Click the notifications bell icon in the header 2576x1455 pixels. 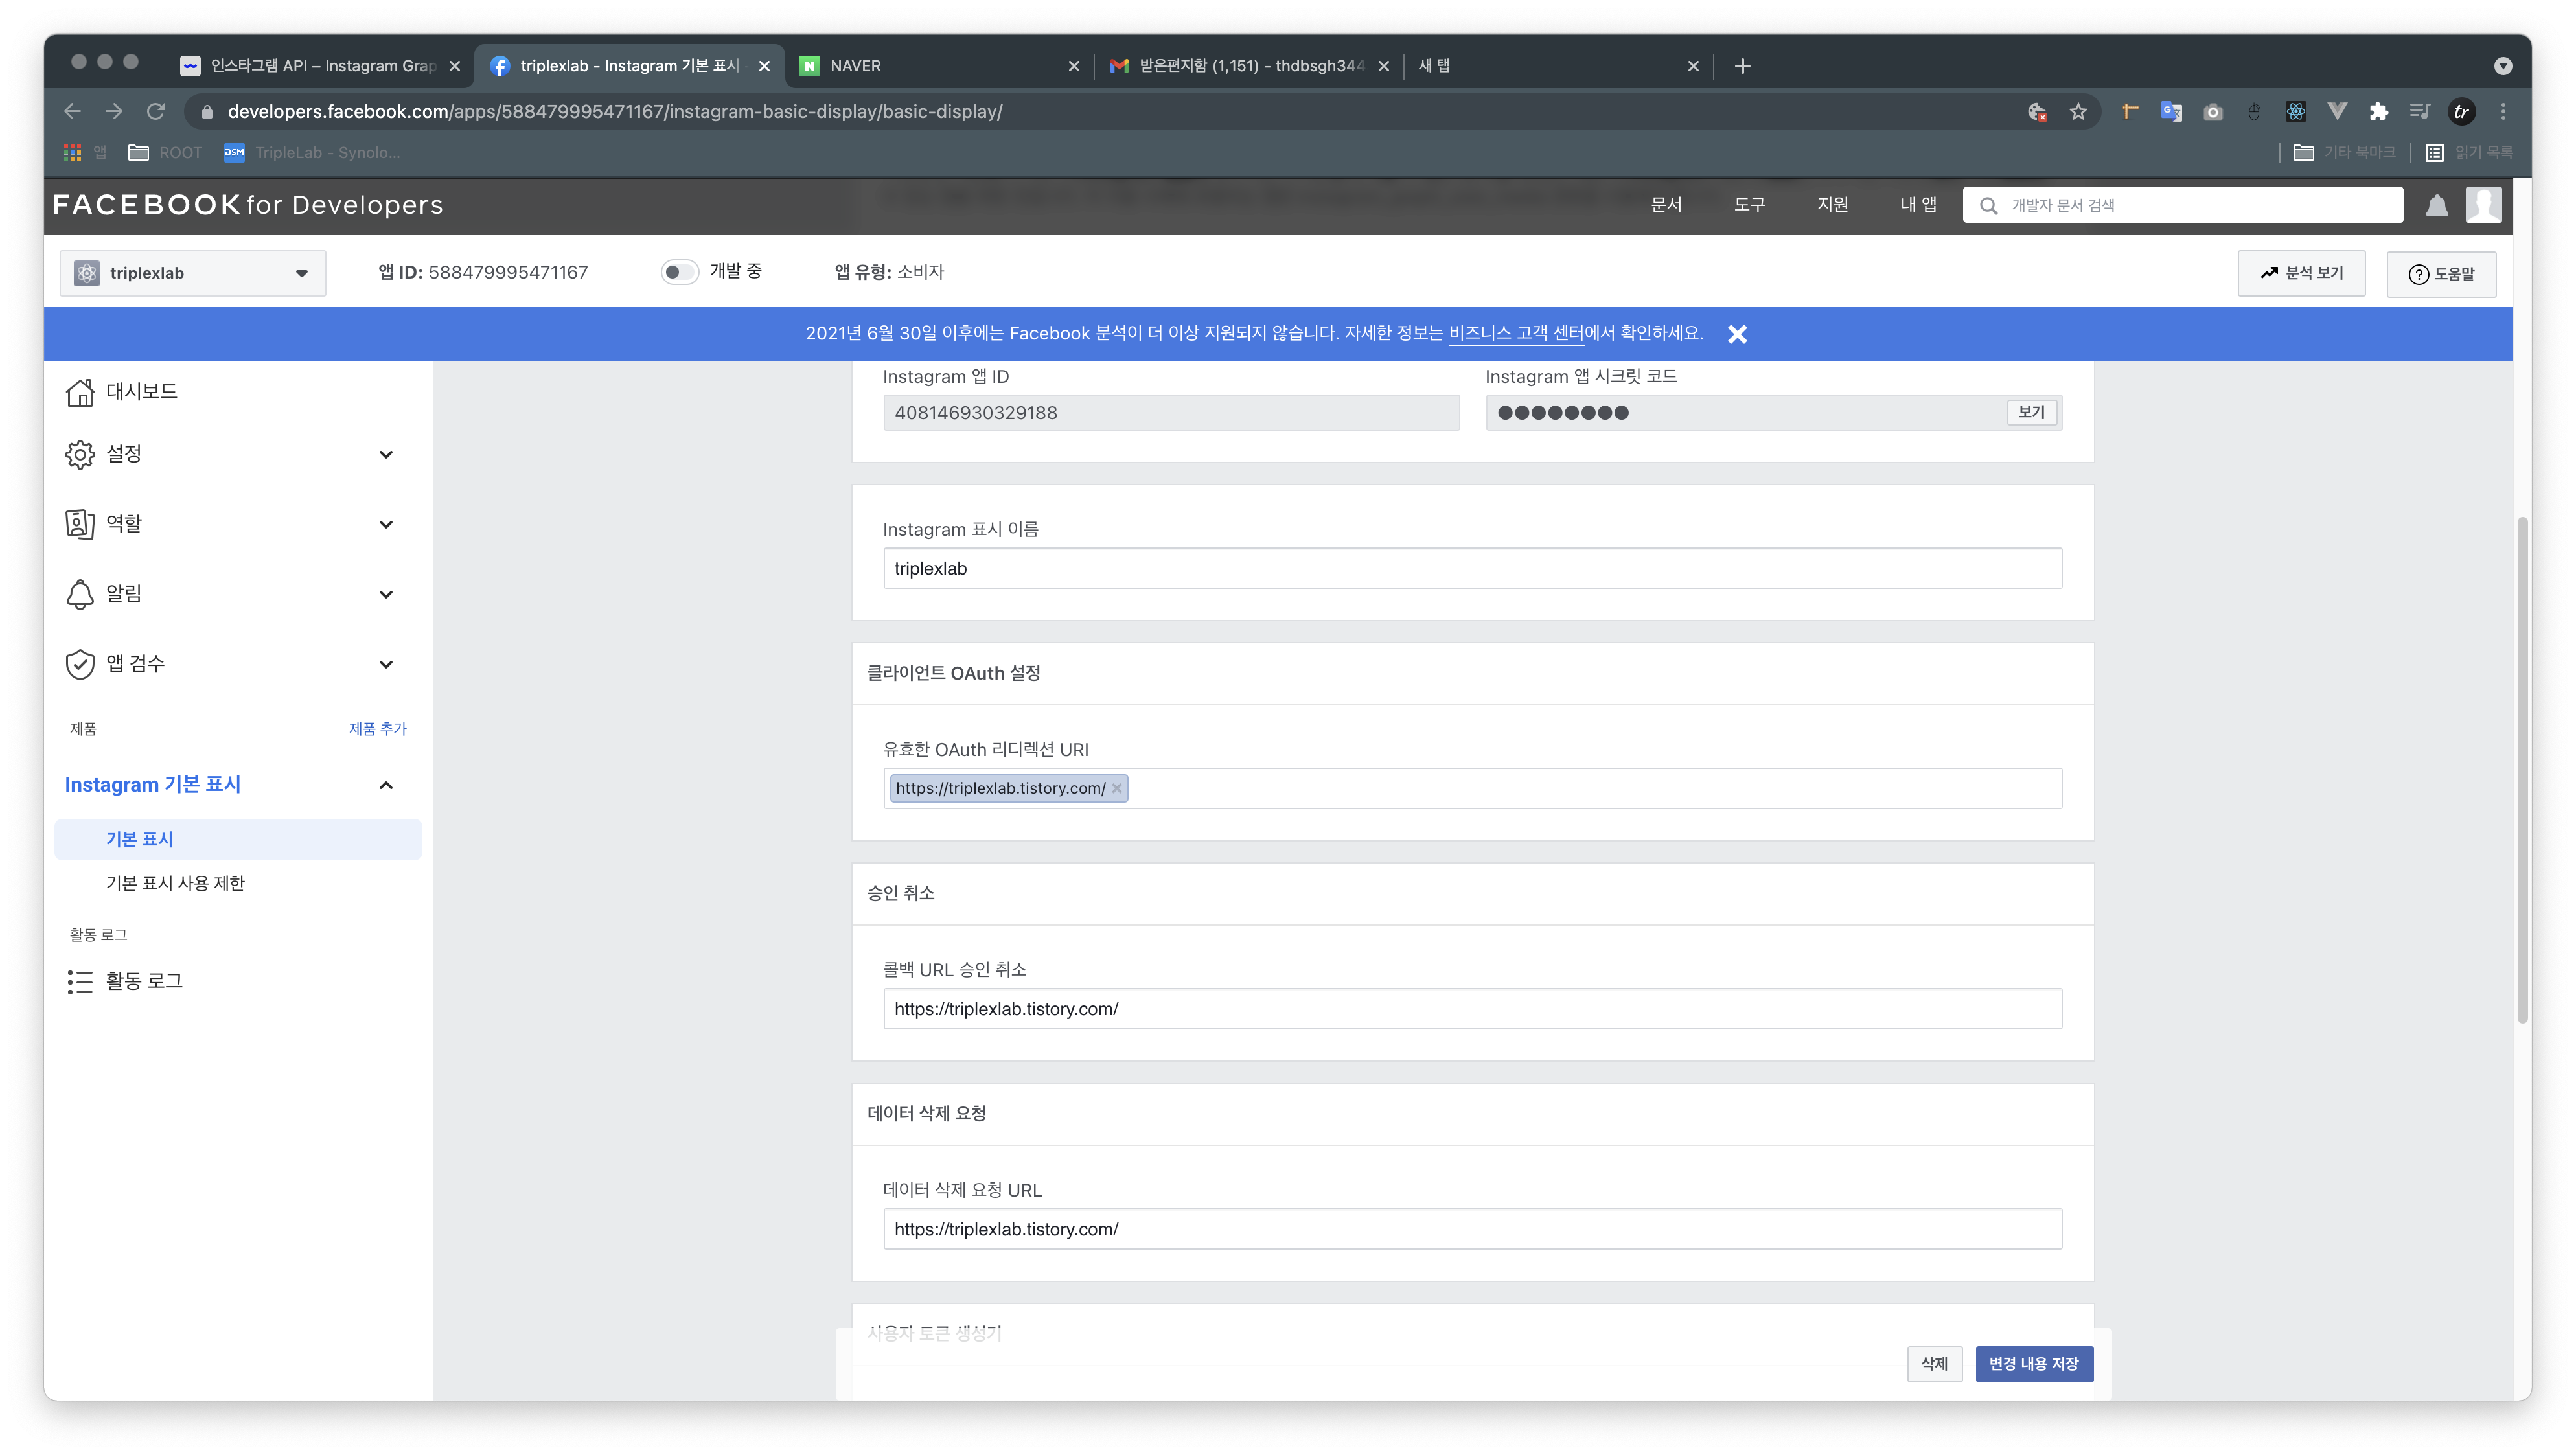coord(2436,206)
